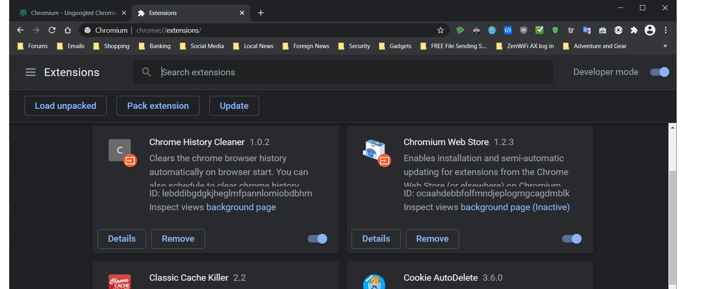Screen dimensions: 719x289
Task: Click the reload page icon
Action: (52, 30)
